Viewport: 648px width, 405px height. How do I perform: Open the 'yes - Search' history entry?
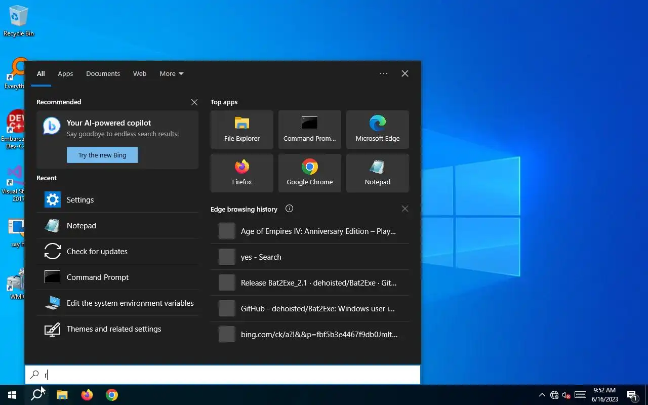pos(310,257)
